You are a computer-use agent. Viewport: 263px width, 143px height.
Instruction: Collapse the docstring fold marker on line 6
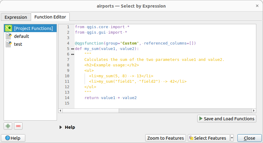point(72,54)
